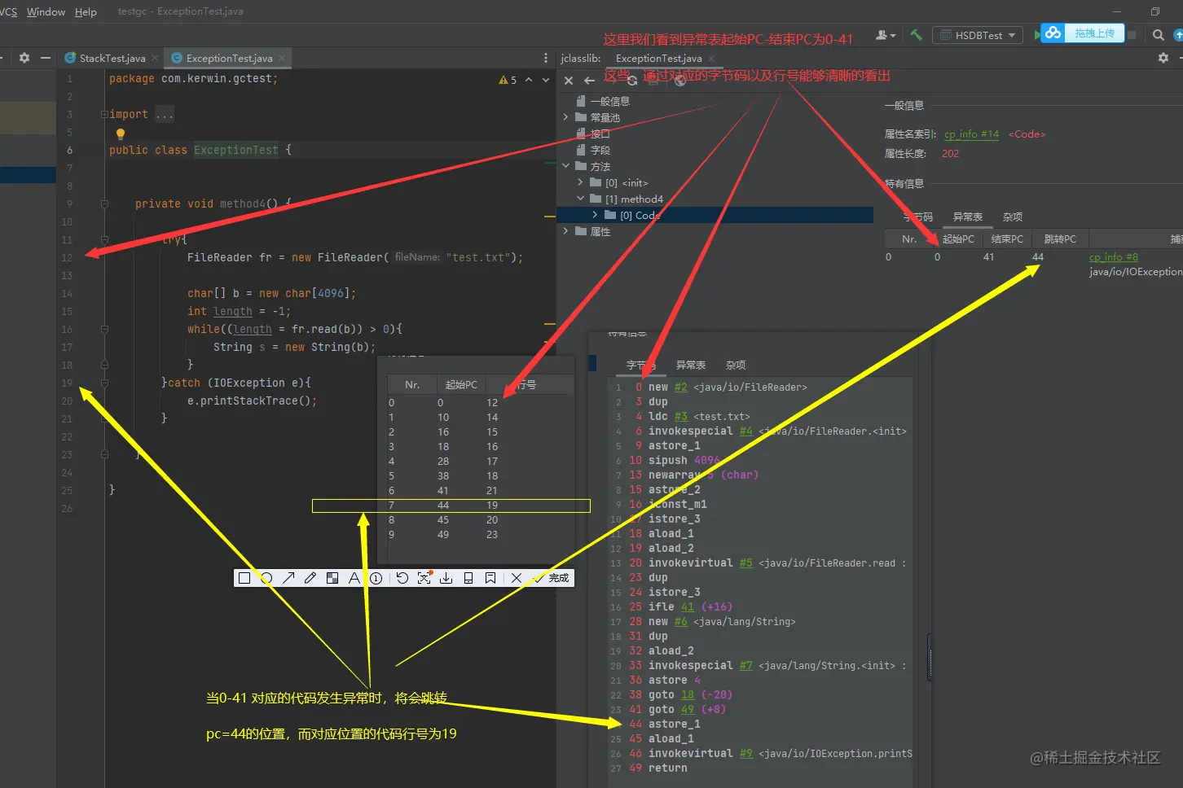The image size is (1183, 788).
Task: Follow the cp_info #14 link
Action: click(971, 134)
